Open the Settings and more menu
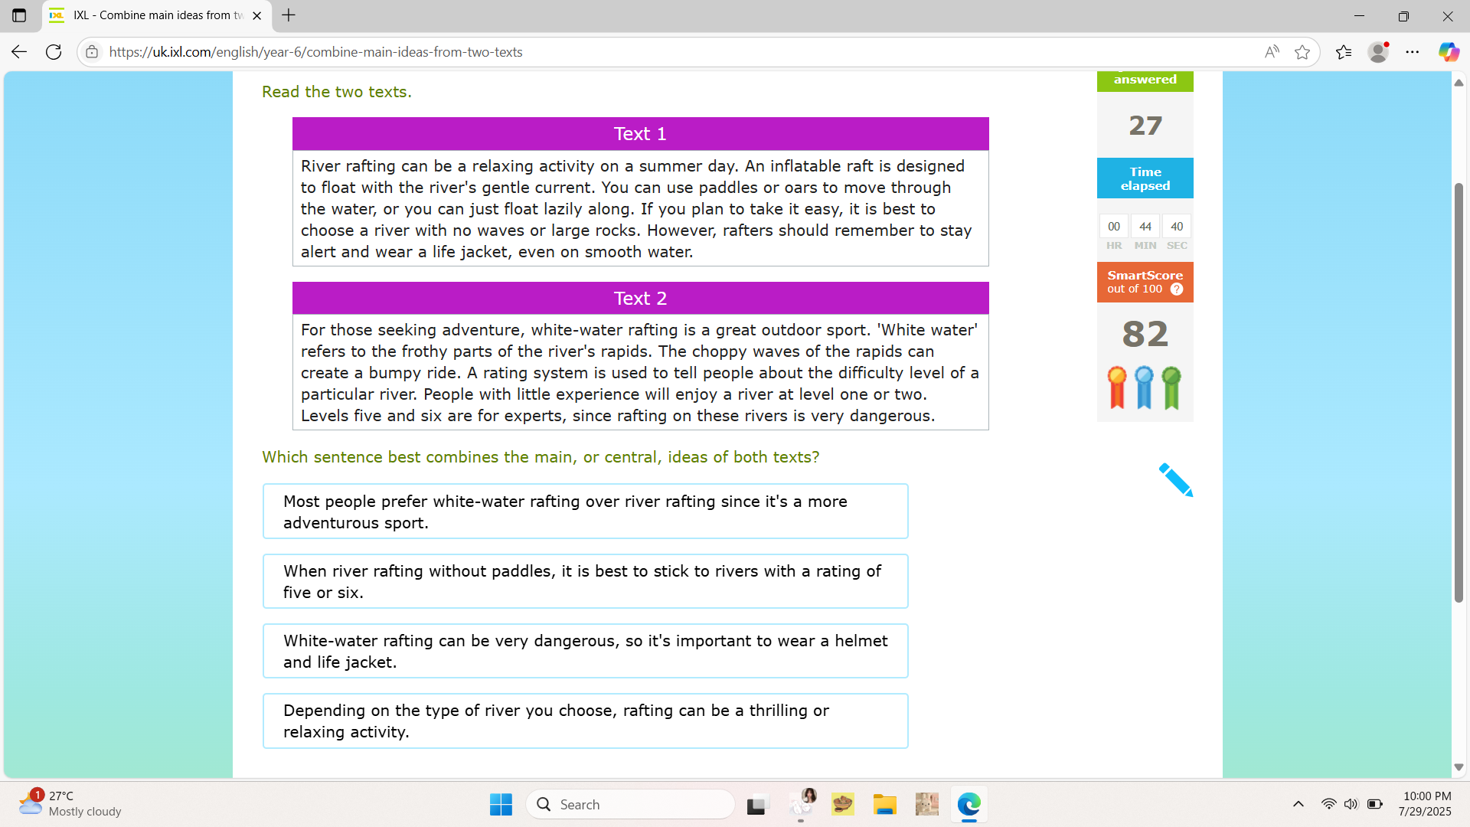Viewport: 1470px width, 827px height. (x=1413, y=51)
